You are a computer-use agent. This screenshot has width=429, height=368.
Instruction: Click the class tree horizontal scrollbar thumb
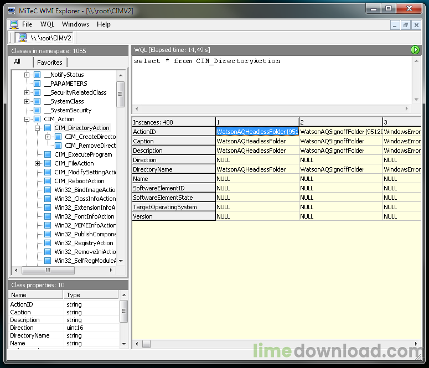(48, 270)
